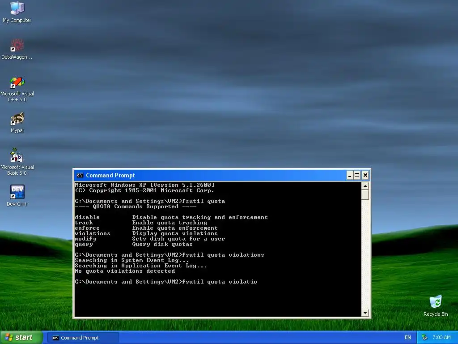Click the 'enforce' command row
Image resolution: width=458 pixels, height=344 pixels.
point(146,228)
